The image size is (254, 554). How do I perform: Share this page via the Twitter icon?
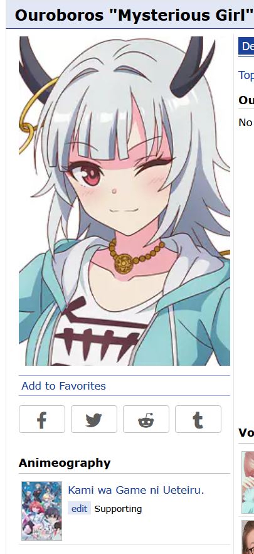(x=94, y=419)
